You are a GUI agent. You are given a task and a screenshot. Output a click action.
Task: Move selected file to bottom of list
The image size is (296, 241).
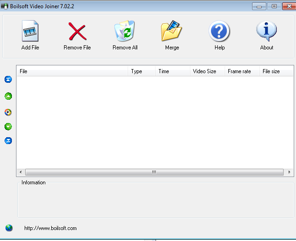[x=8, y=140]
